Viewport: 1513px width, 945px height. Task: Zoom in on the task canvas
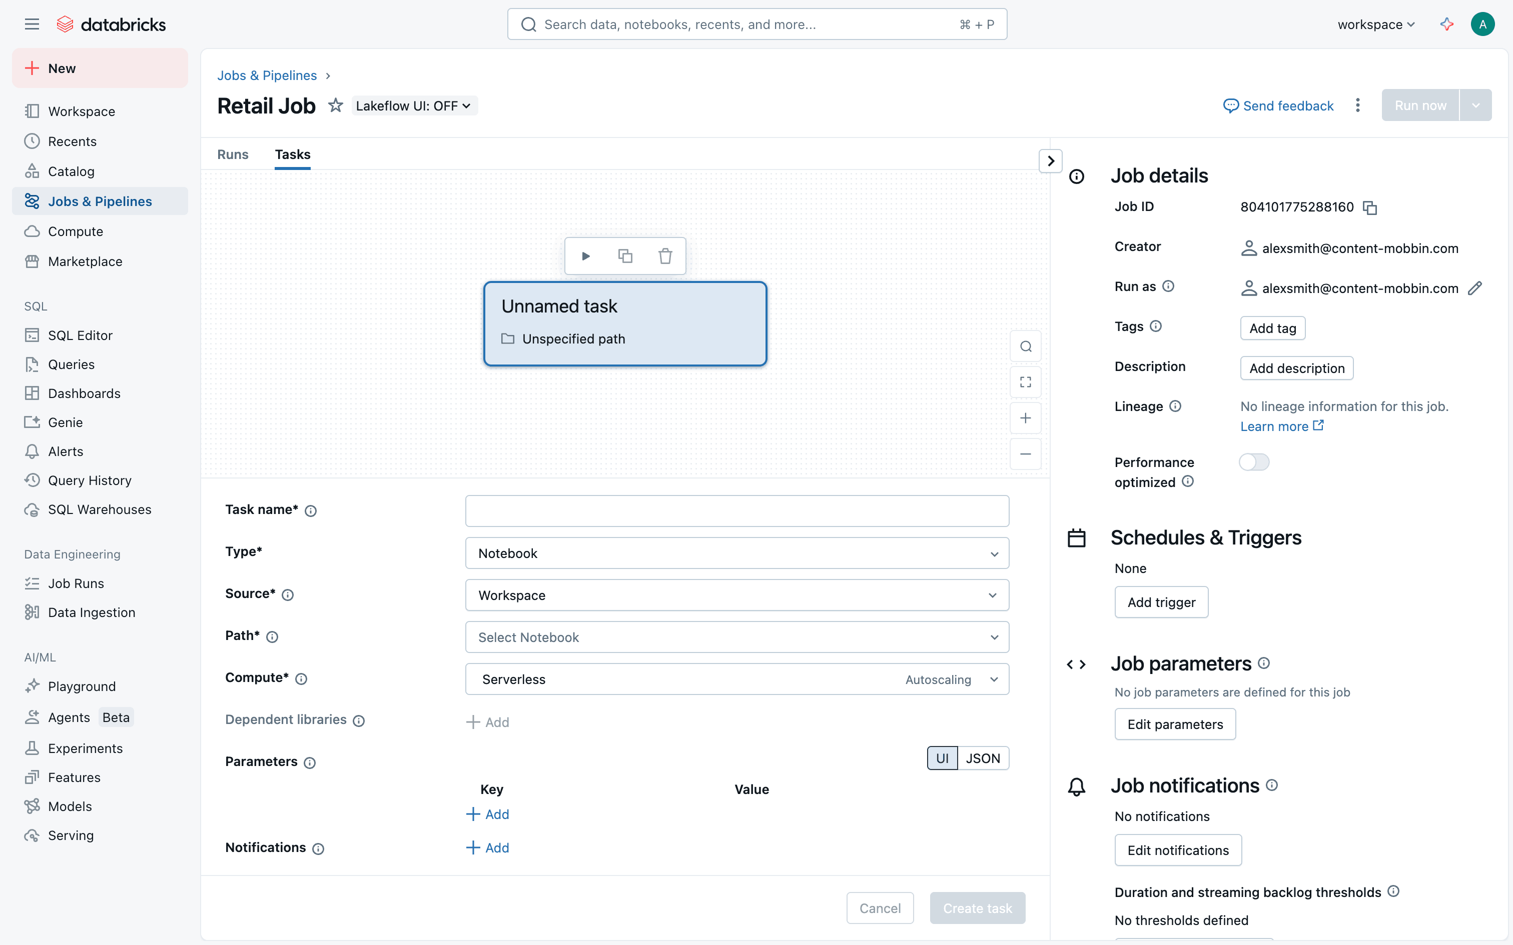tap(1025, 418)
